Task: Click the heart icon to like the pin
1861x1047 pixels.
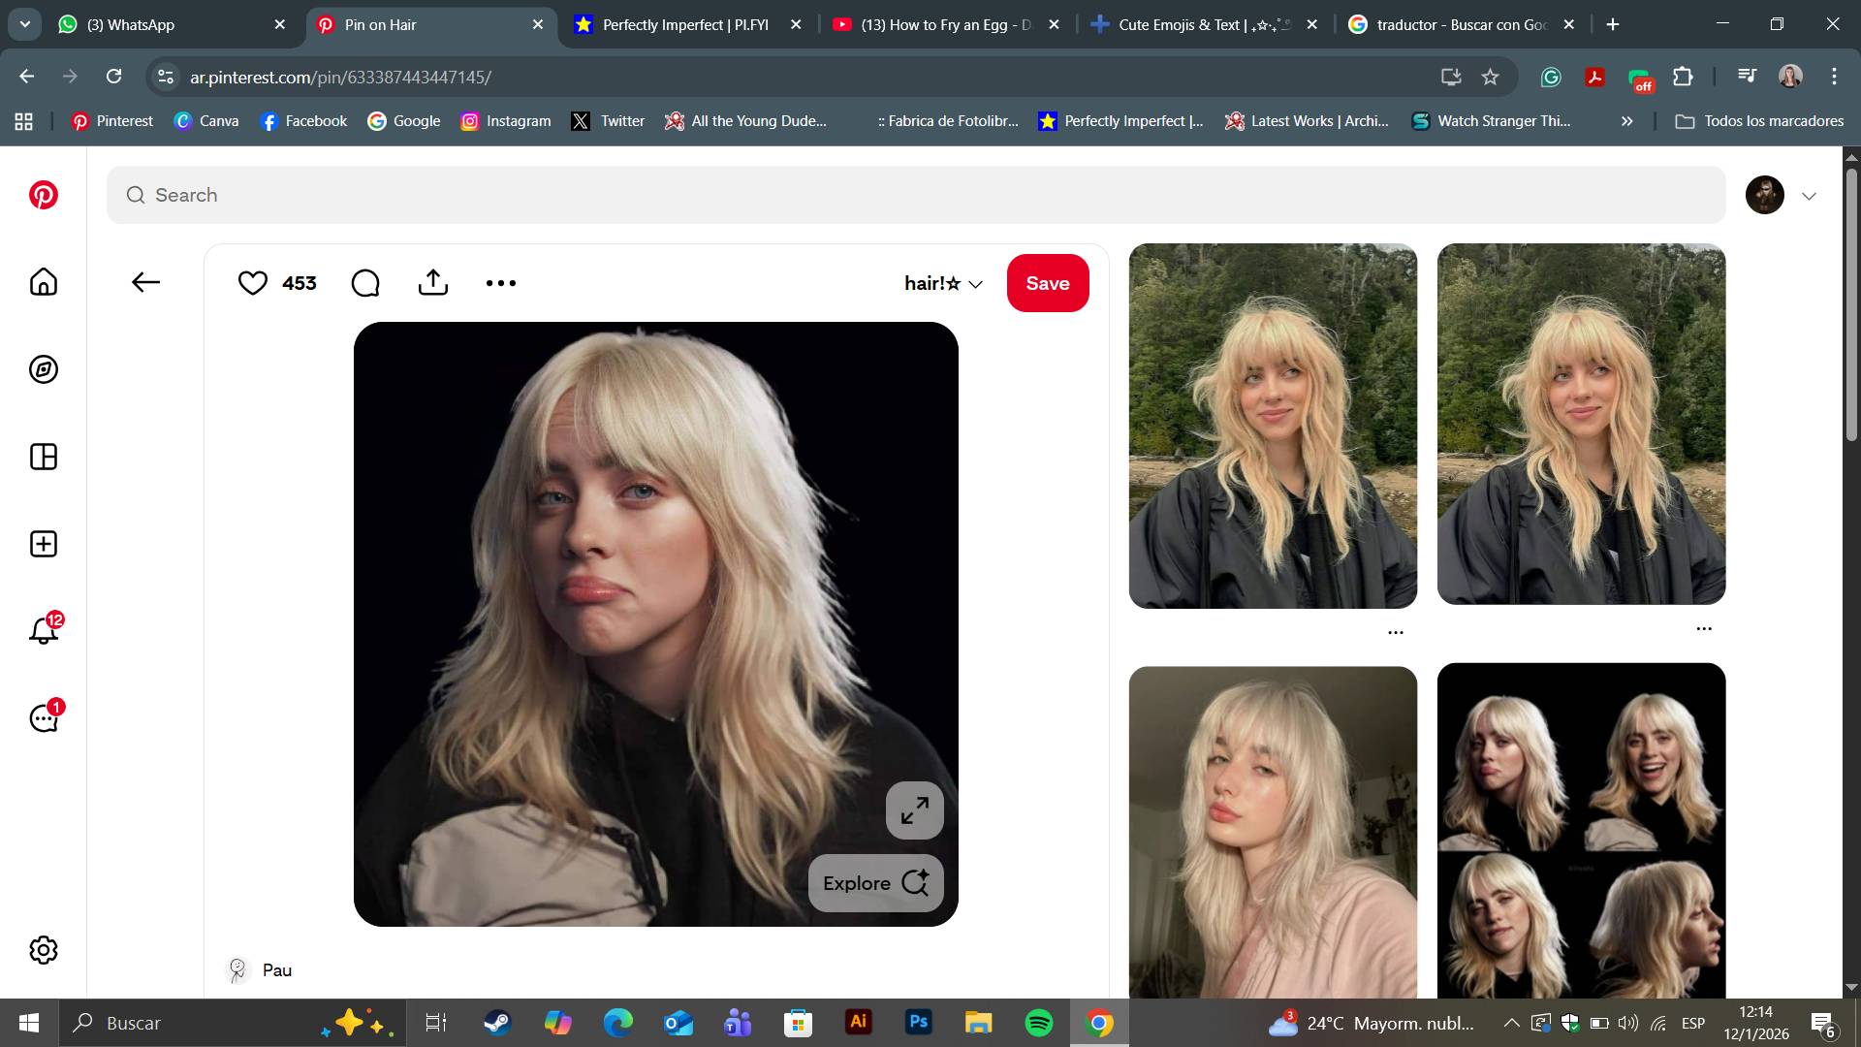Action: click(253, 283)
